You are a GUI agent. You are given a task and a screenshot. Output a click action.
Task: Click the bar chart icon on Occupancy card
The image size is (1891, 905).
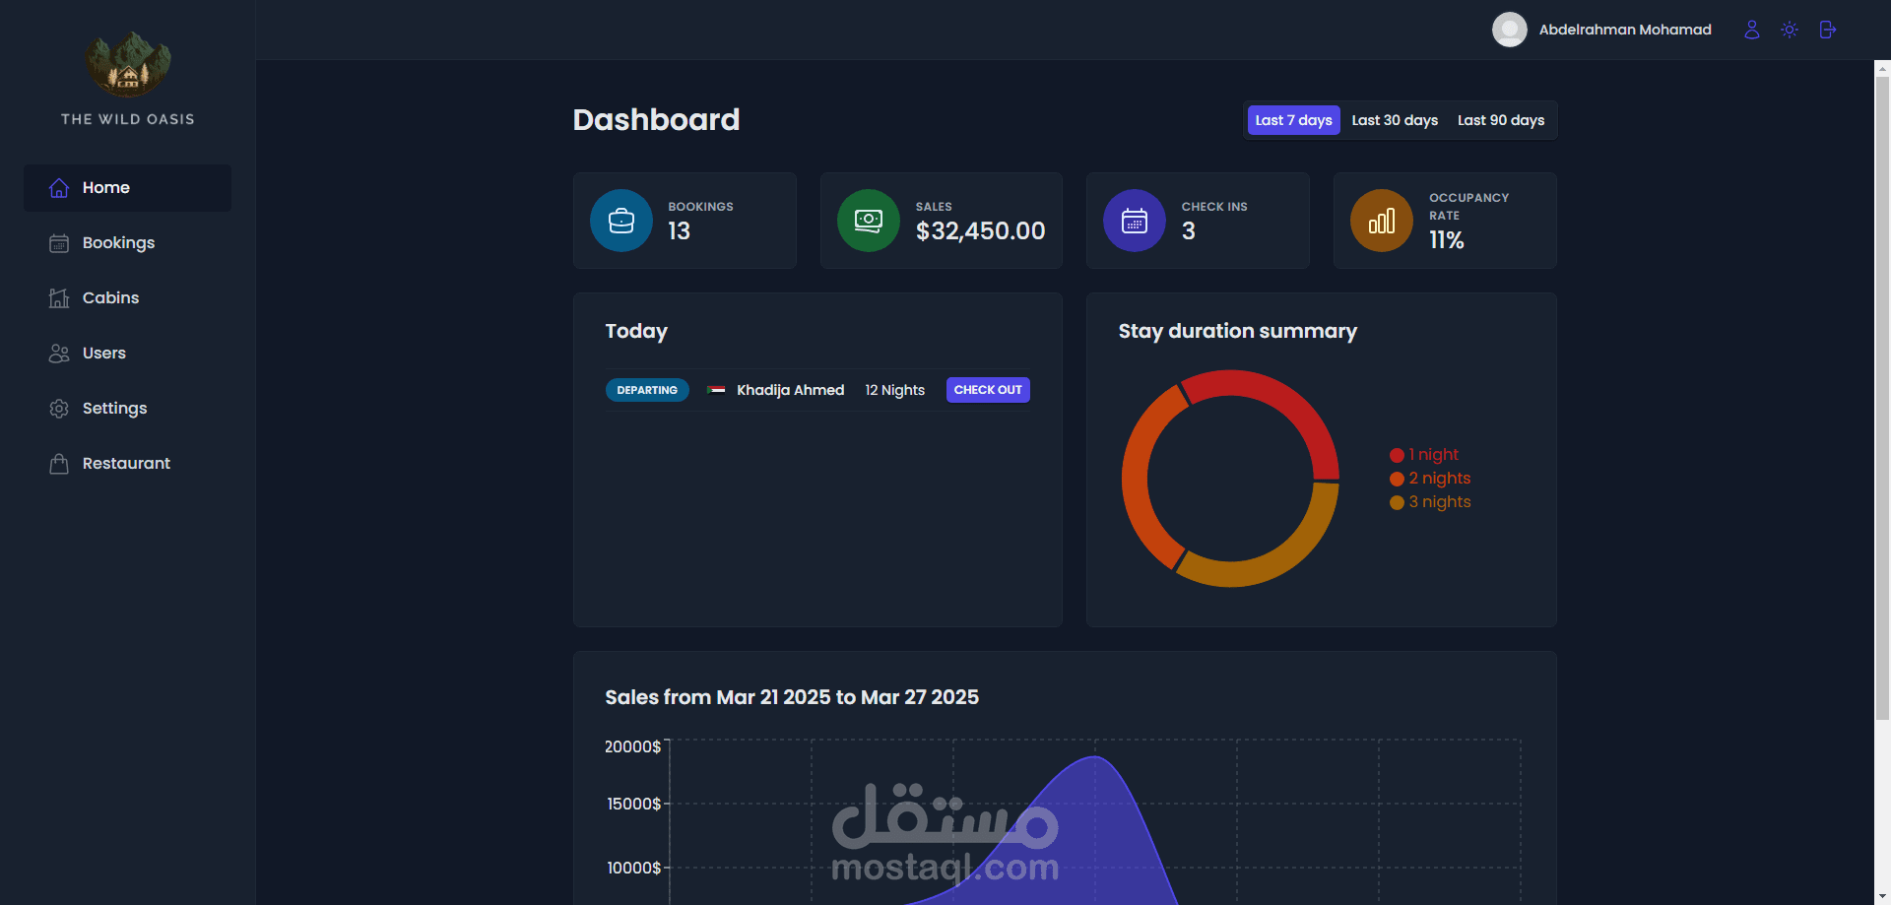(1382, 221)
